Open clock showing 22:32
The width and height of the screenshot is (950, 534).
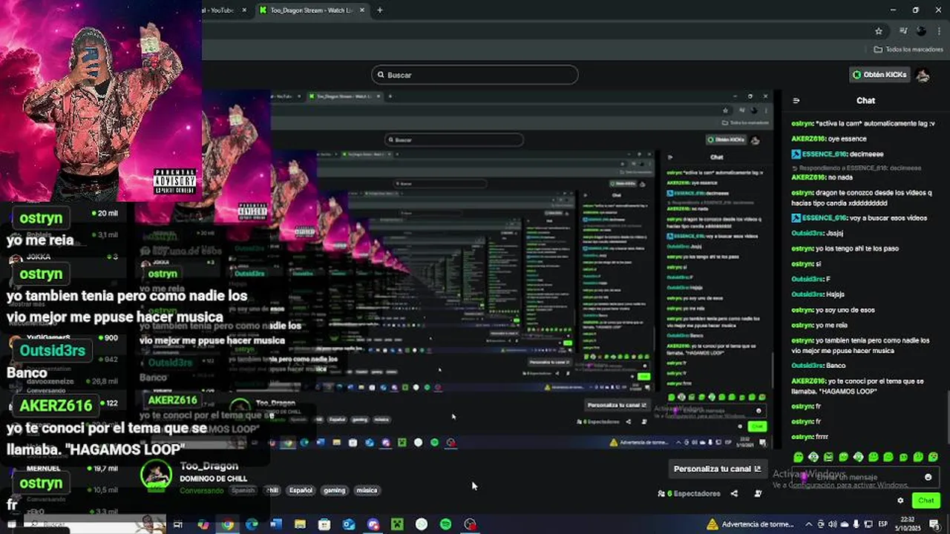(907, 524)
